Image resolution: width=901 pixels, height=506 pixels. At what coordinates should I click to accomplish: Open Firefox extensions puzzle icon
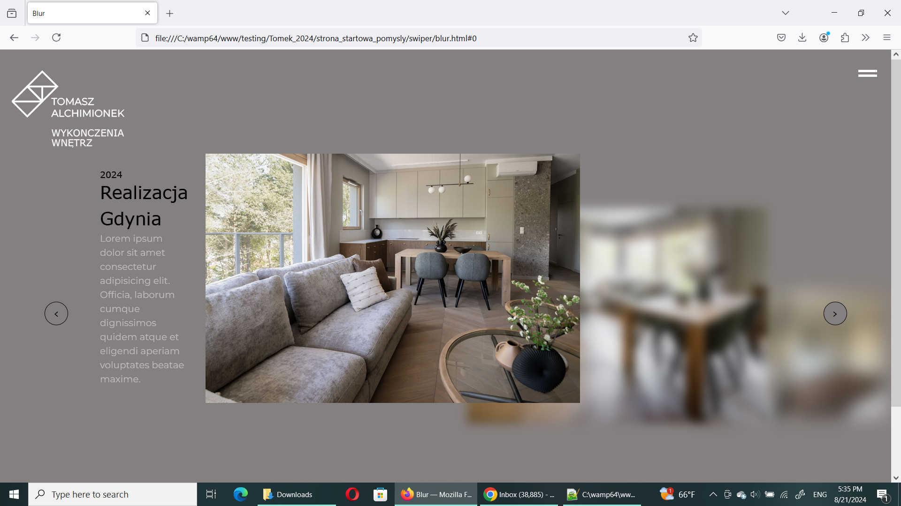coord(845,37)
